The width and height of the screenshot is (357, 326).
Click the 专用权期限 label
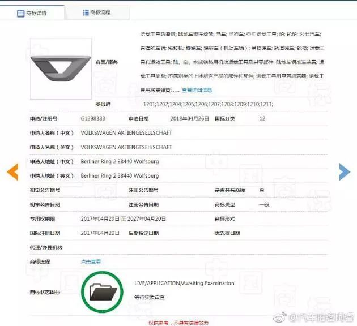pyautogui.click(x=42, y=218)
